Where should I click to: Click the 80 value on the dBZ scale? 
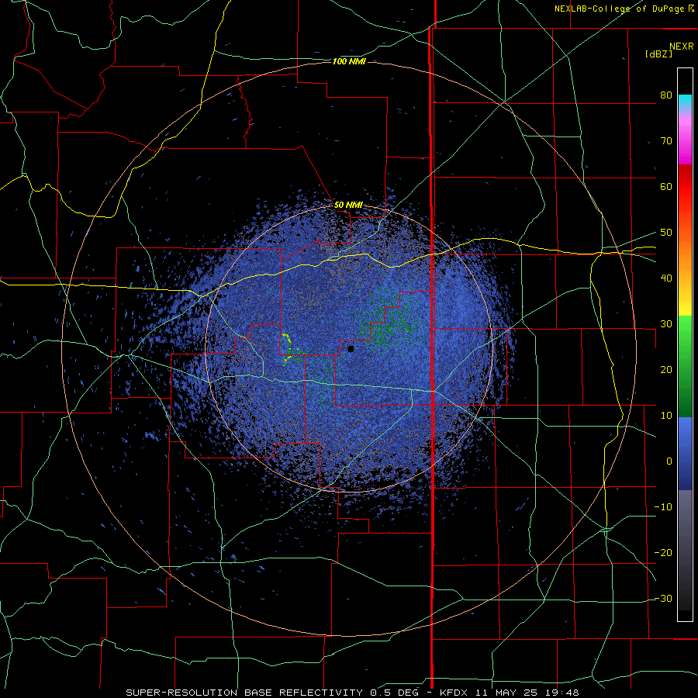[666, 95]
